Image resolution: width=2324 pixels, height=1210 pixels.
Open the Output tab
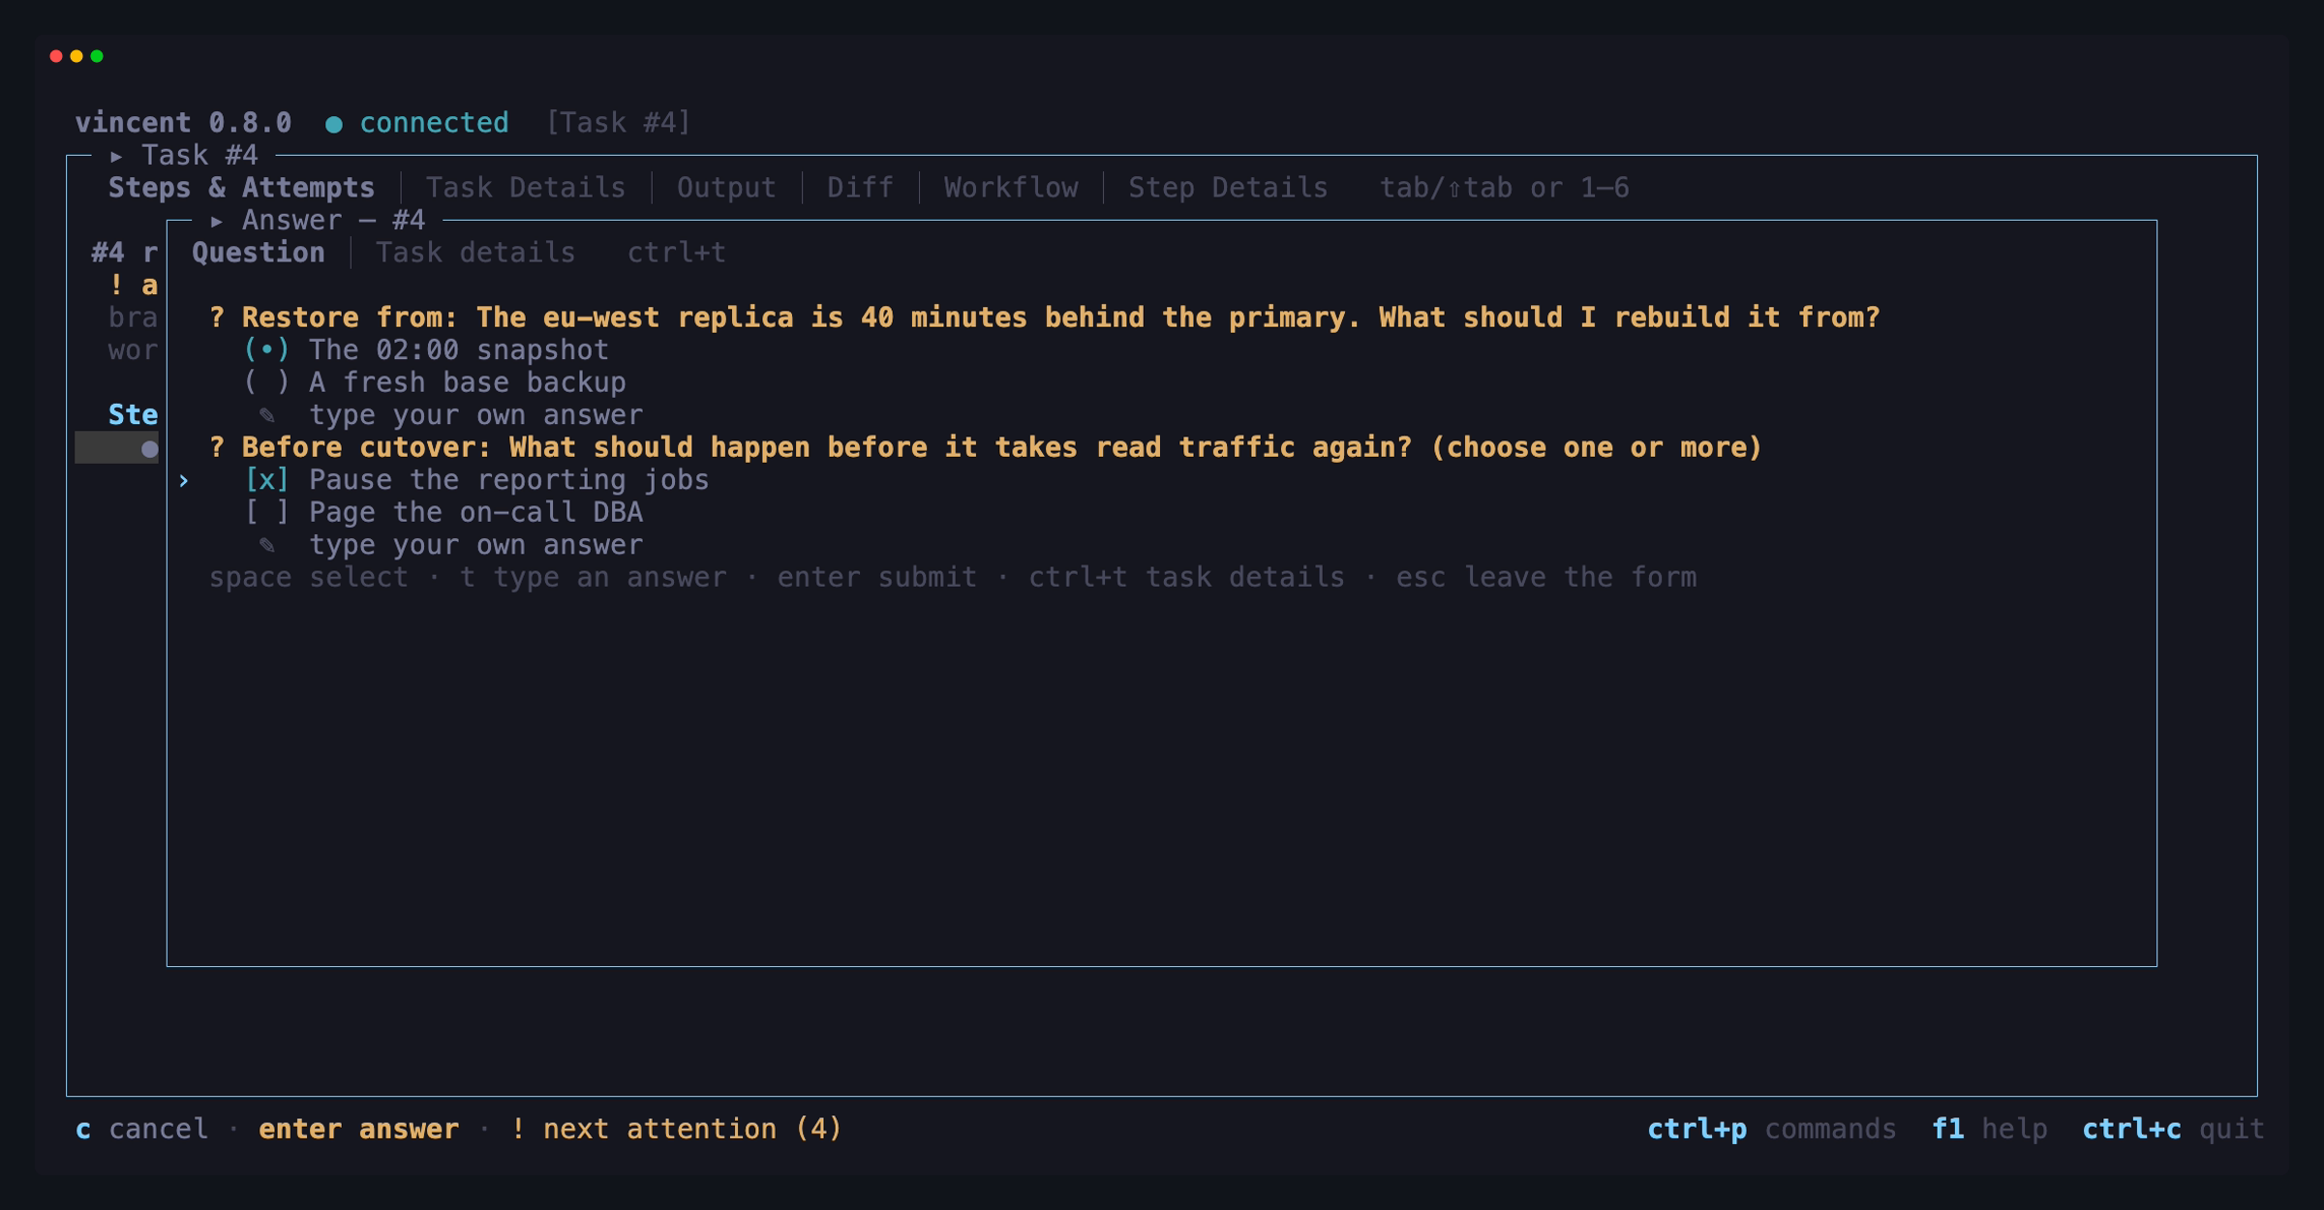point(726,188)
